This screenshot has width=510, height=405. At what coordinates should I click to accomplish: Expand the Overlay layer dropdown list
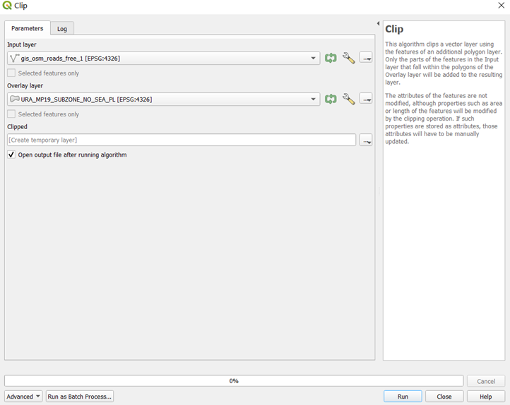[x=314, y=99]
